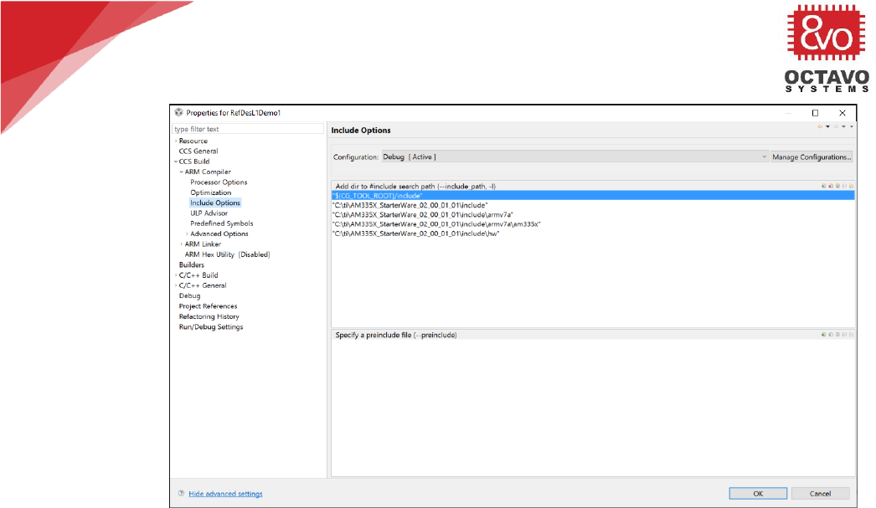Click Add icon for preinclude file list

click(823, 335)
